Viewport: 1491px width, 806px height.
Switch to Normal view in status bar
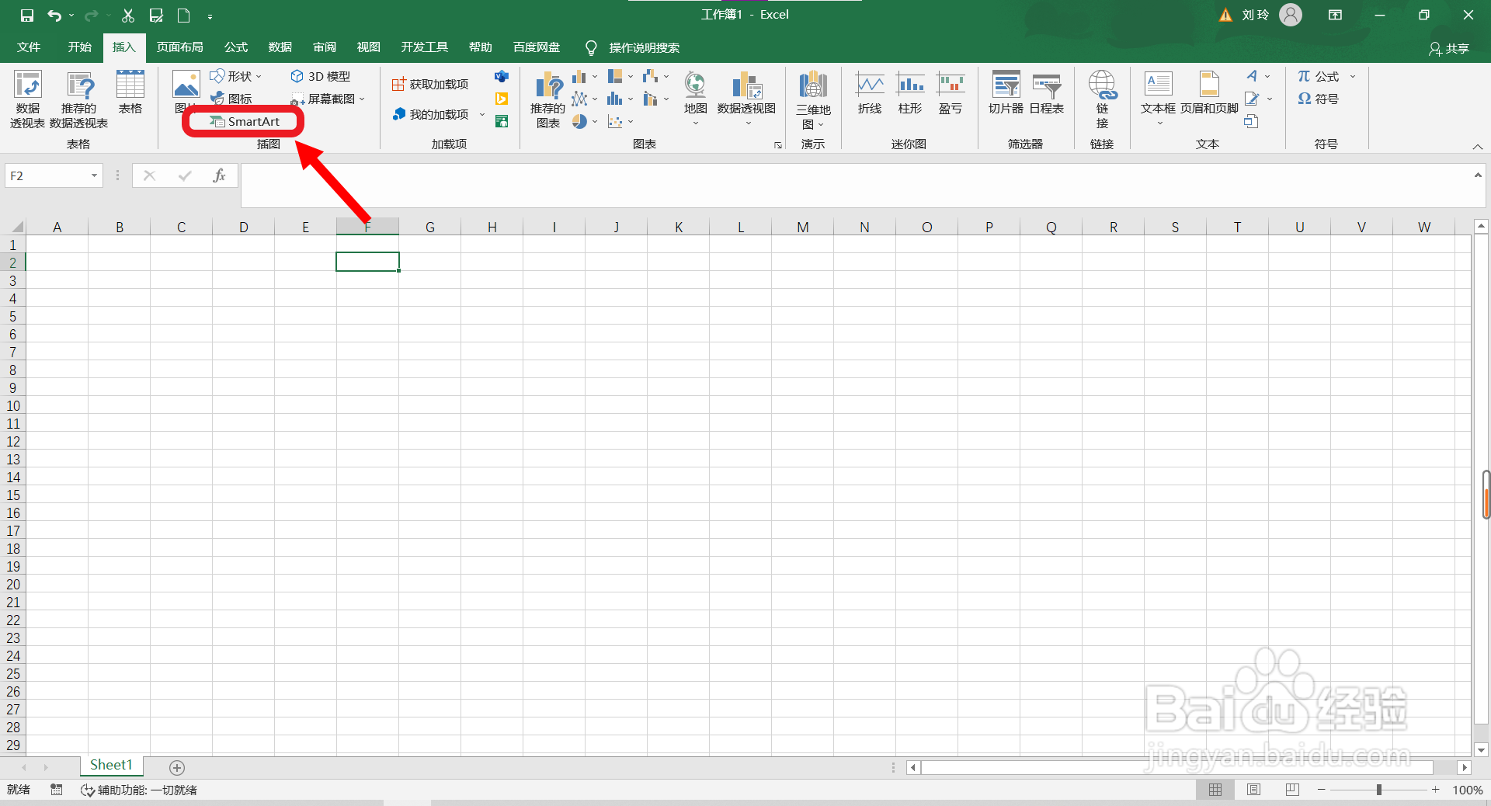pos(1215,790)
